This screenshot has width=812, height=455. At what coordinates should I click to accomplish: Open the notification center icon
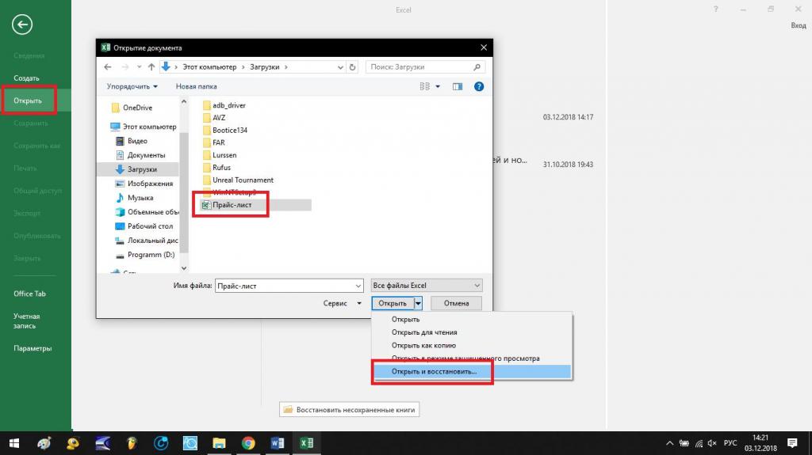792,443
